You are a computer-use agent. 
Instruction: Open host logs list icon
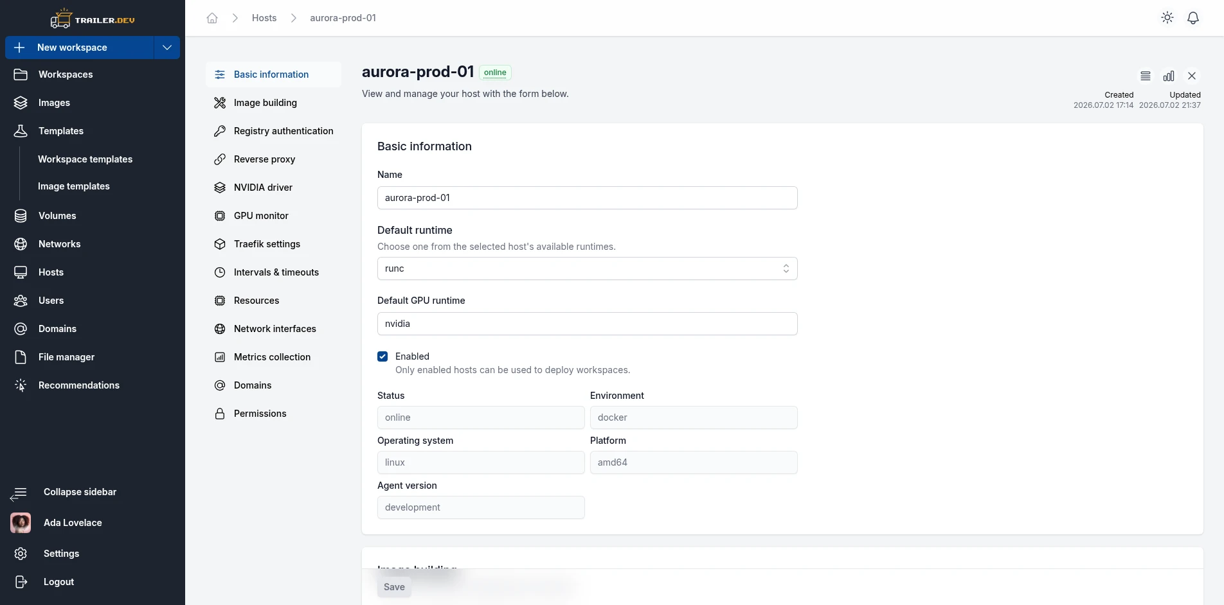[x=1146, y=76]
